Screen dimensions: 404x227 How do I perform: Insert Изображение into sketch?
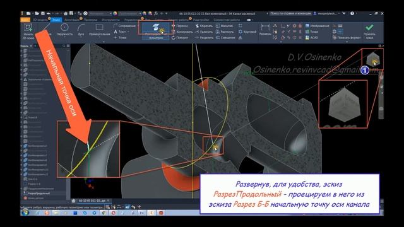pos(317,26)
